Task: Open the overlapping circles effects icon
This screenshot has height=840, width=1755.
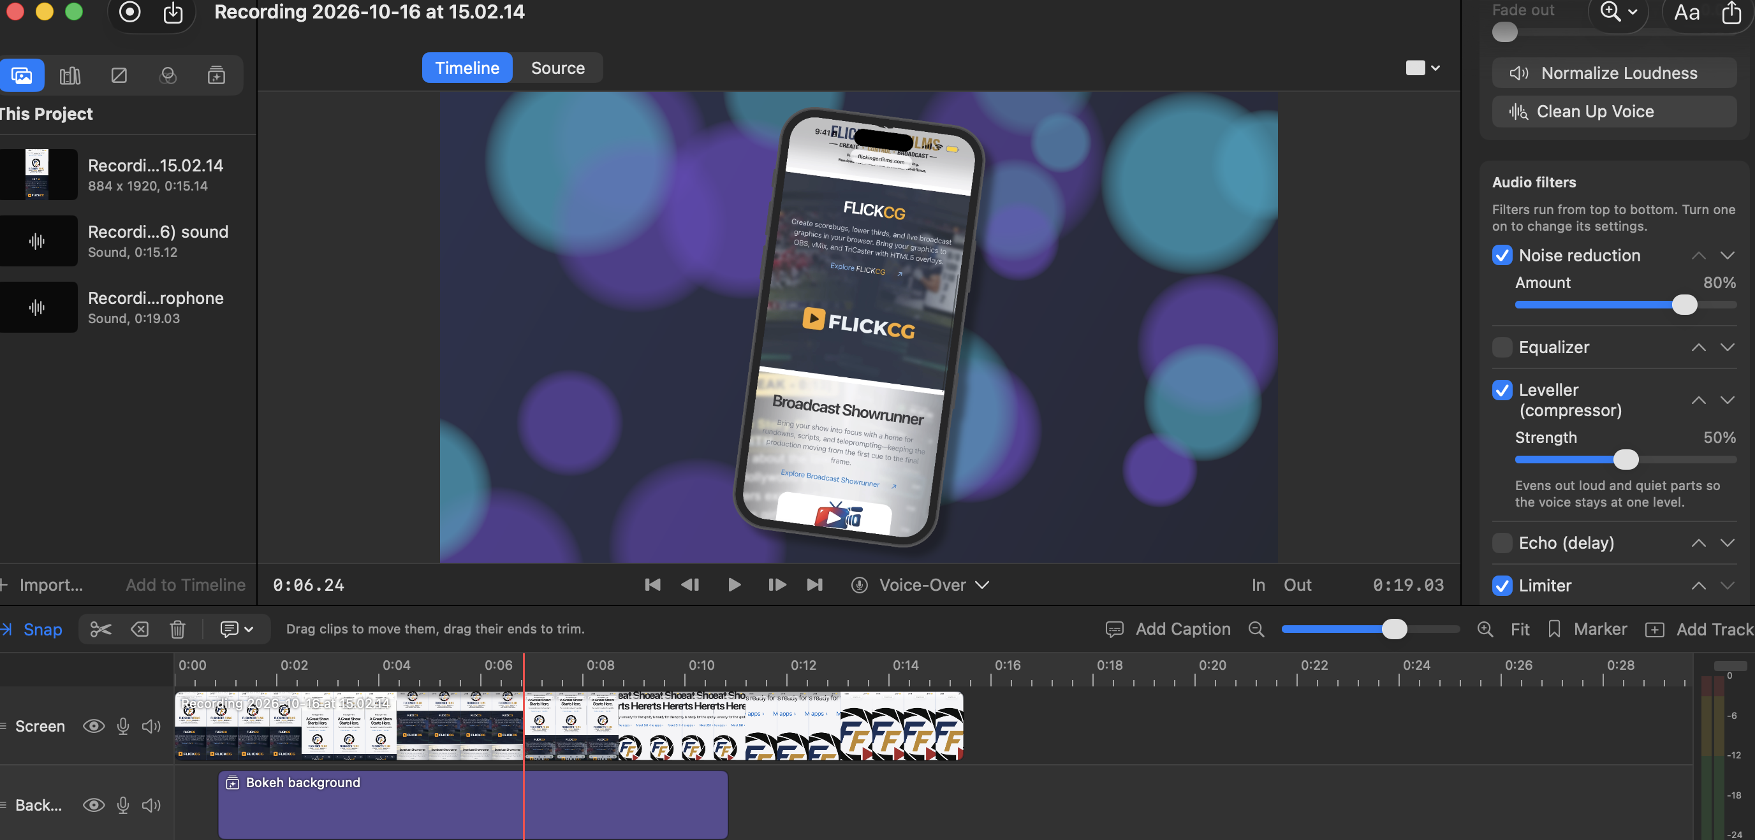Action: [x=168, y=75]
